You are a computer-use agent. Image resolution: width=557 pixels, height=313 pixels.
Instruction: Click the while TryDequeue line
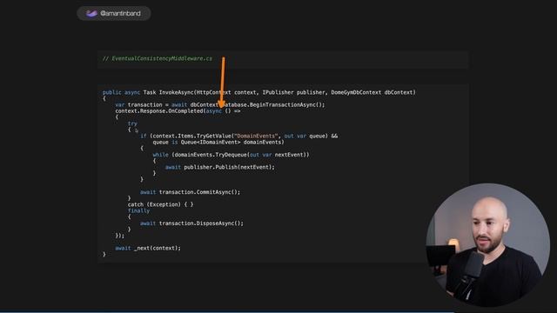[231, 155]
